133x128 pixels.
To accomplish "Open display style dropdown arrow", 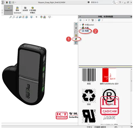I will 34,17.
